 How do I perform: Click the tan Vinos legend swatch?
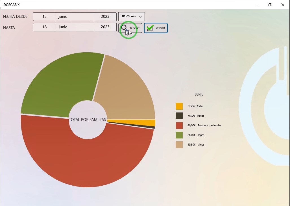pyautogui.click(x=179, y=145)
